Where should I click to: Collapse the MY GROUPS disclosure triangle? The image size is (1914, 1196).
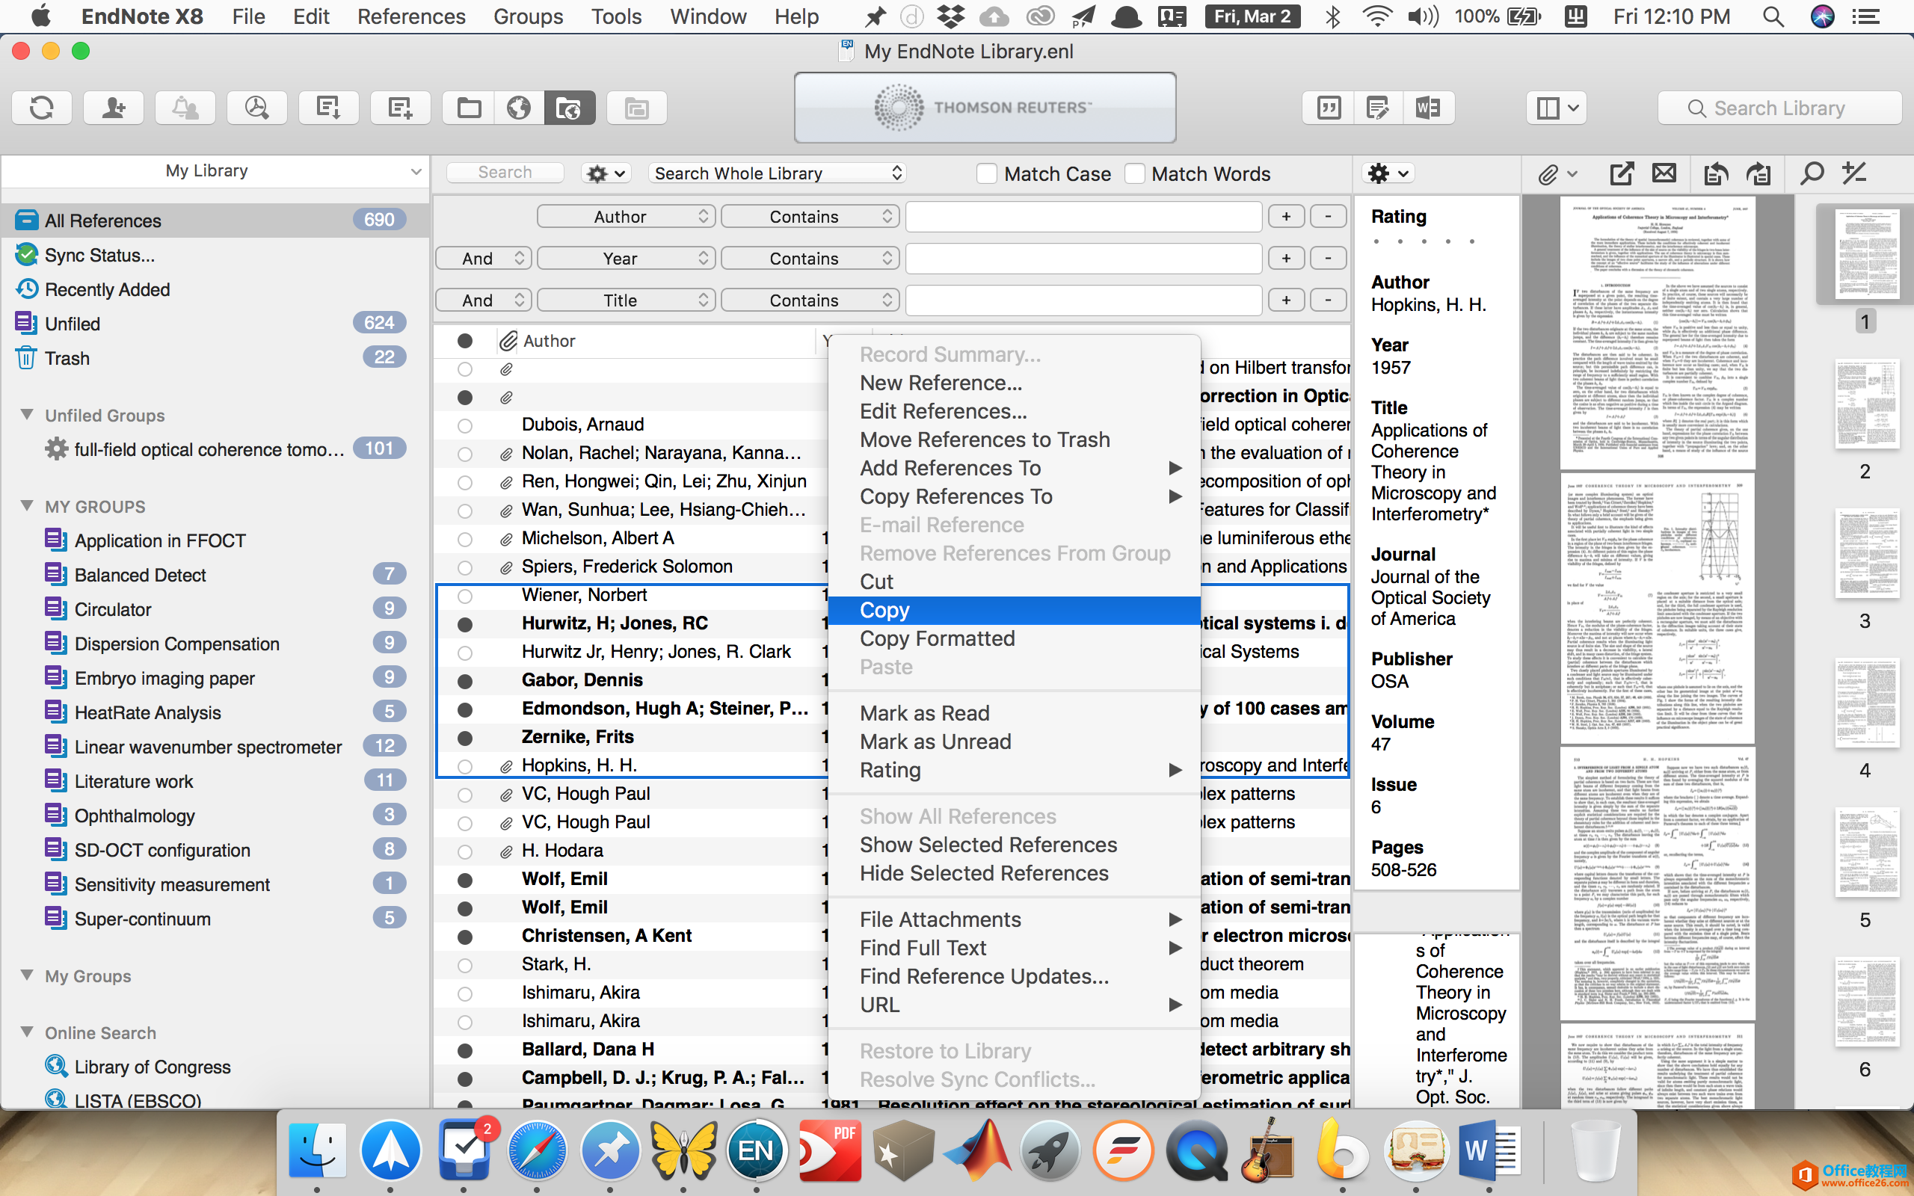tap(27, 506)
